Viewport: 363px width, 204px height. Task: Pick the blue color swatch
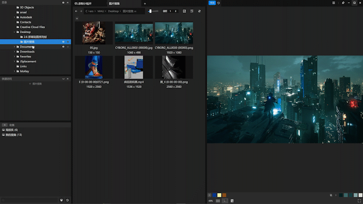pos(214,195)
